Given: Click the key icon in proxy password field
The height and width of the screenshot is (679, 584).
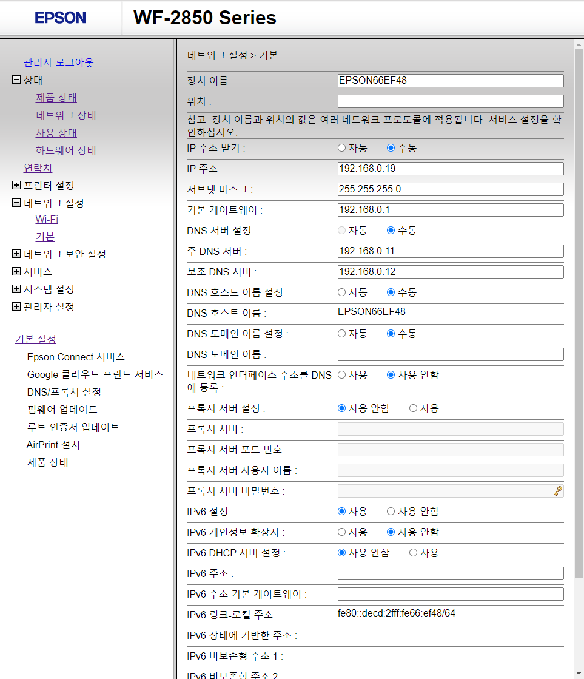Looking at the screenshot, I should tap(557, 491).
